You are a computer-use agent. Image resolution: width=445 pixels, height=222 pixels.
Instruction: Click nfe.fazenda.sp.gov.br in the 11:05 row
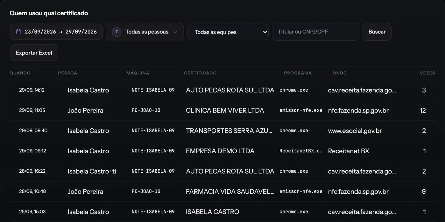pos(358,111)
